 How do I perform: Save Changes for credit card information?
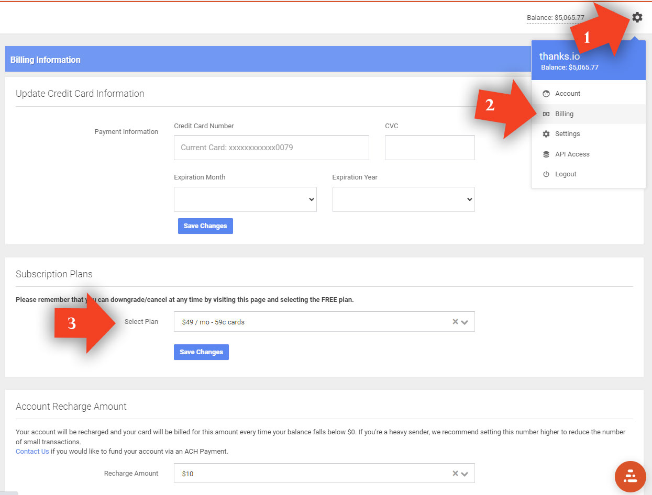205,226
